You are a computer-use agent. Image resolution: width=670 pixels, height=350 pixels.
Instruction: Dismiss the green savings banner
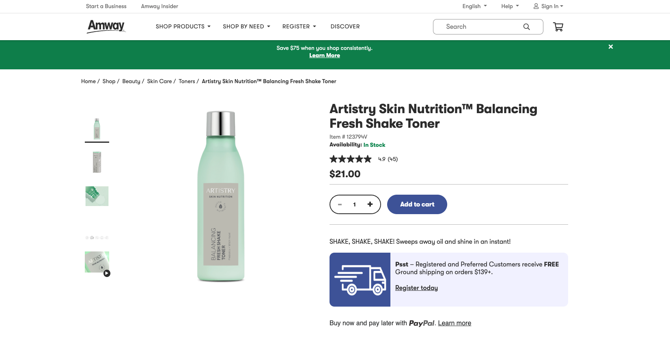click(610, 47)
